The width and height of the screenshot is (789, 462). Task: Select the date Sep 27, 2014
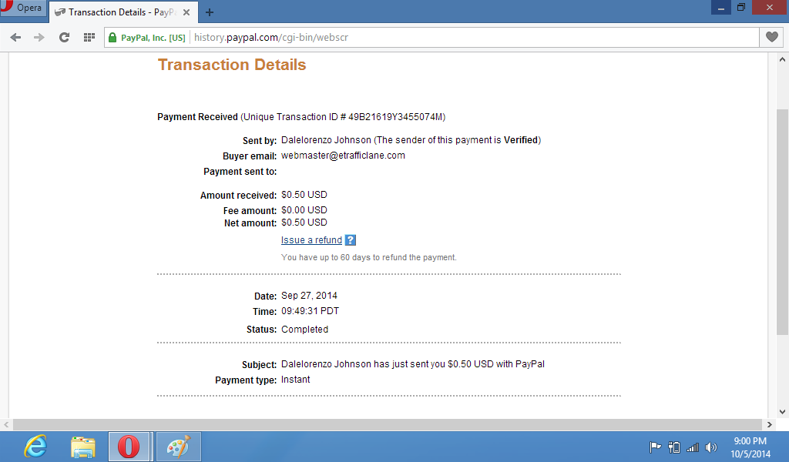pos(309,296)
